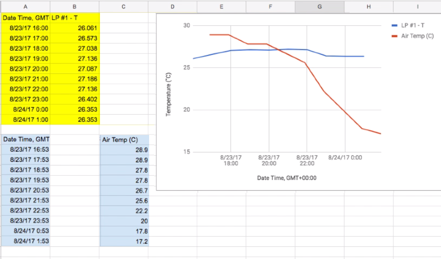Click the air temp cell with 22.2
The height and width of the screenshot is (259, 441).
124,211
